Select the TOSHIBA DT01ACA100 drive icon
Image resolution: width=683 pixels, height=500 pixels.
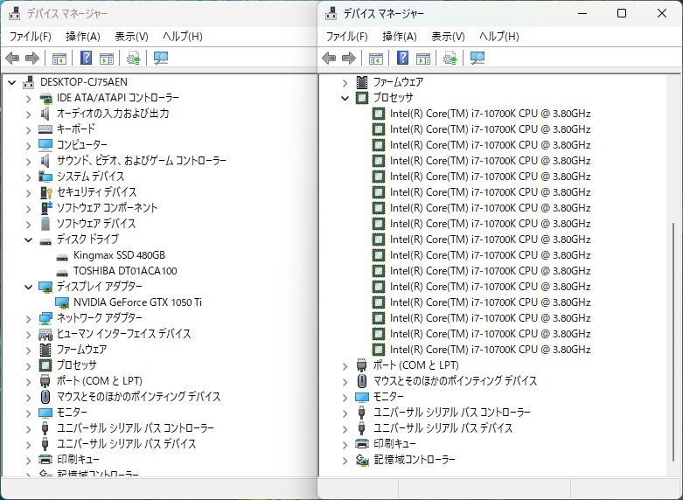pyautogui.click(x=62, y=273)
